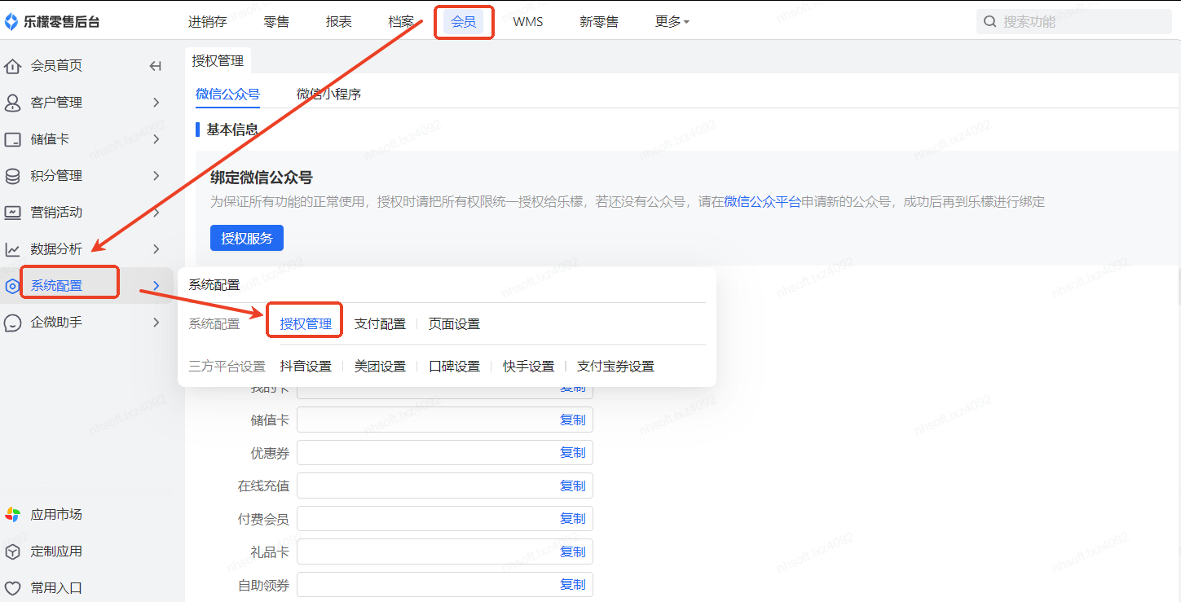
Task: Click the 授权服务 button
Action: 247,238
